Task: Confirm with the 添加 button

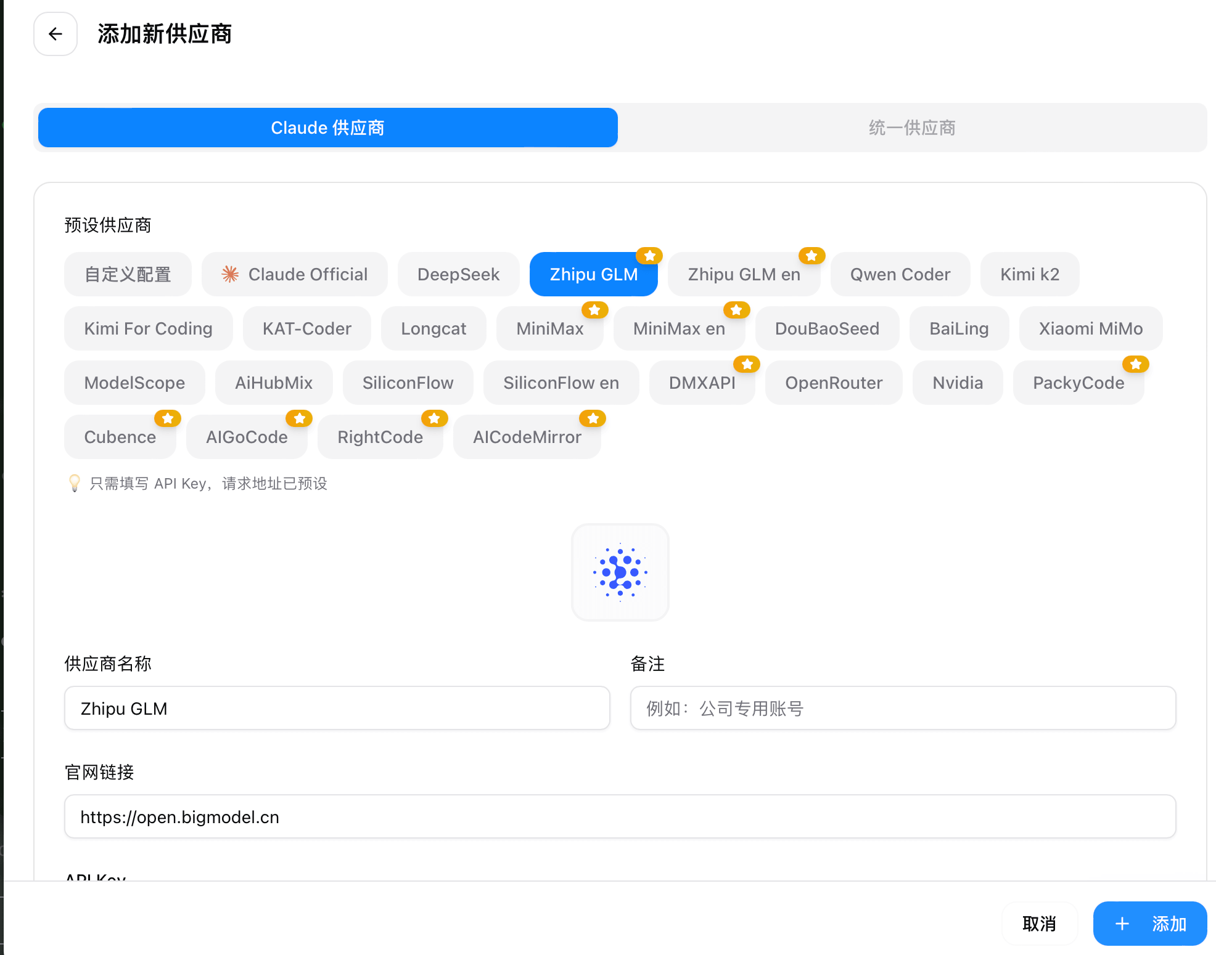Action: [x=1150, y=924]
